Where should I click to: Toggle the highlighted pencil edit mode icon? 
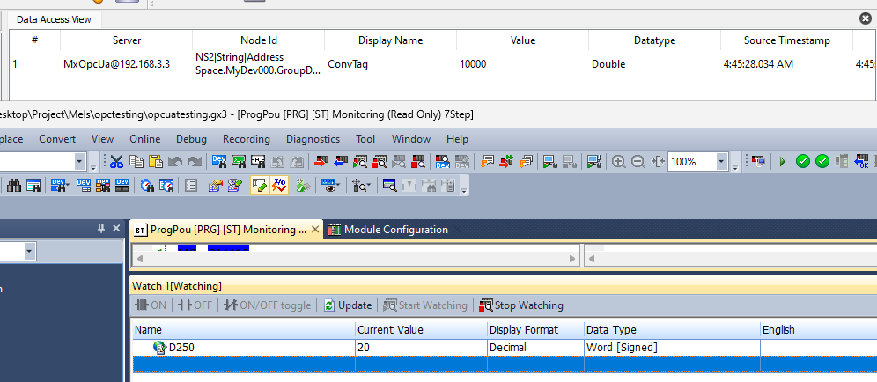click(260, 185)
